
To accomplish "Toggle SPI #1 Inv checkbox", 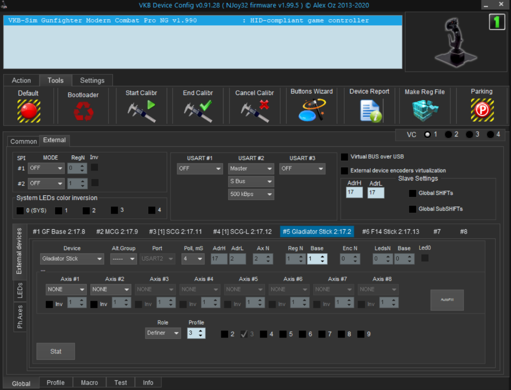I will pos(95,167).
